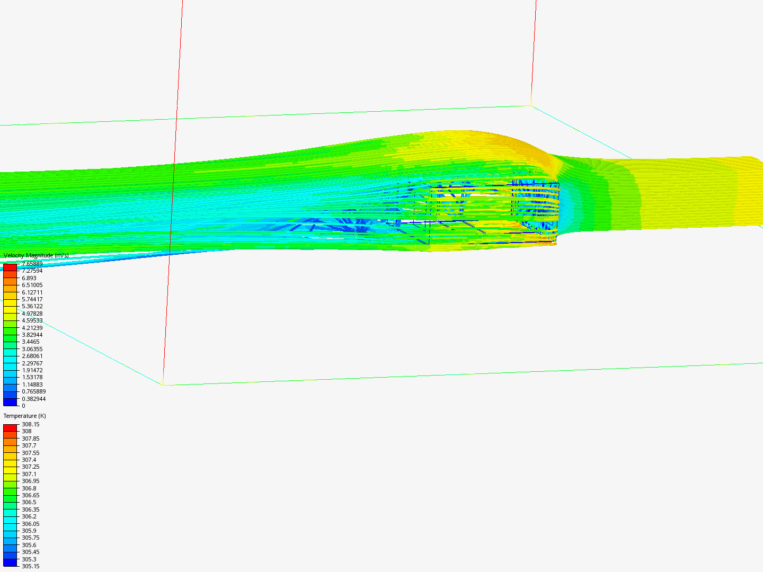Image resolution: width=763 pixels, height=572 pixels.
Task: Select the 305.15 temperature legend label
Action: 30,567
